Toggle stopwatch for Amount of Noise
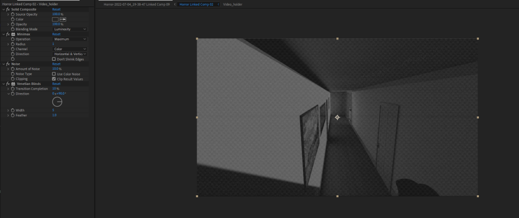This screenshot has width=519, height=218. point(13,69)
